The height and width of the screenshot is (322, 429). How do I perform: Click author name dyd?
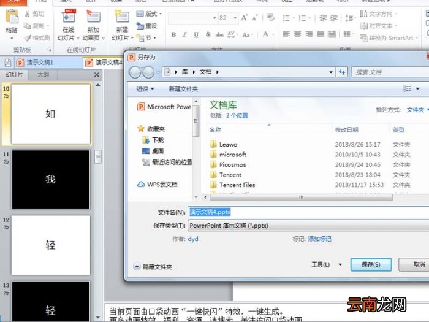pos(193,239)
